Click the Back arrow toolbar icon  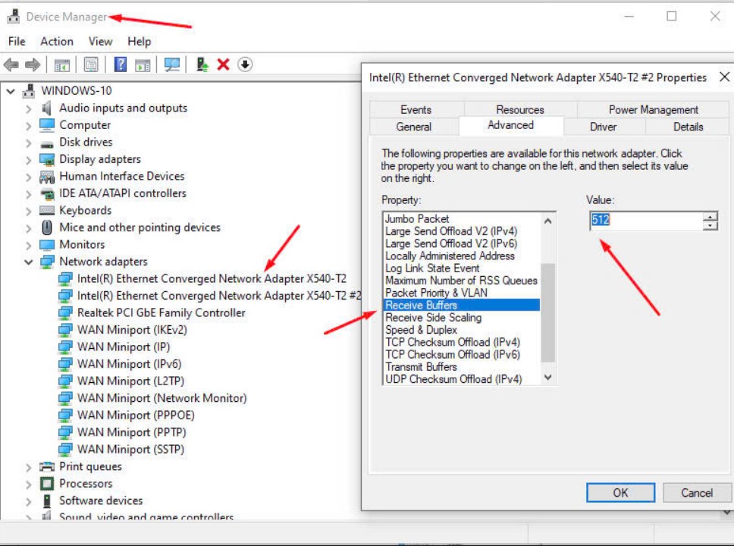click(11, 64)
